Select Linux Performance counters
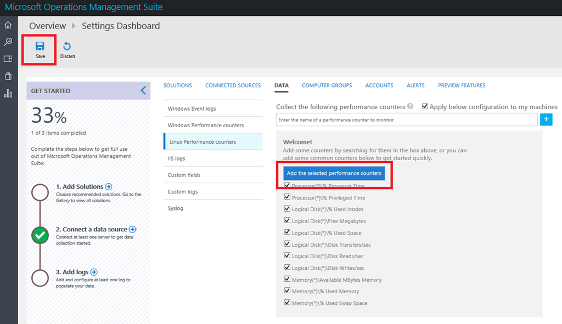 pos(213,141)
